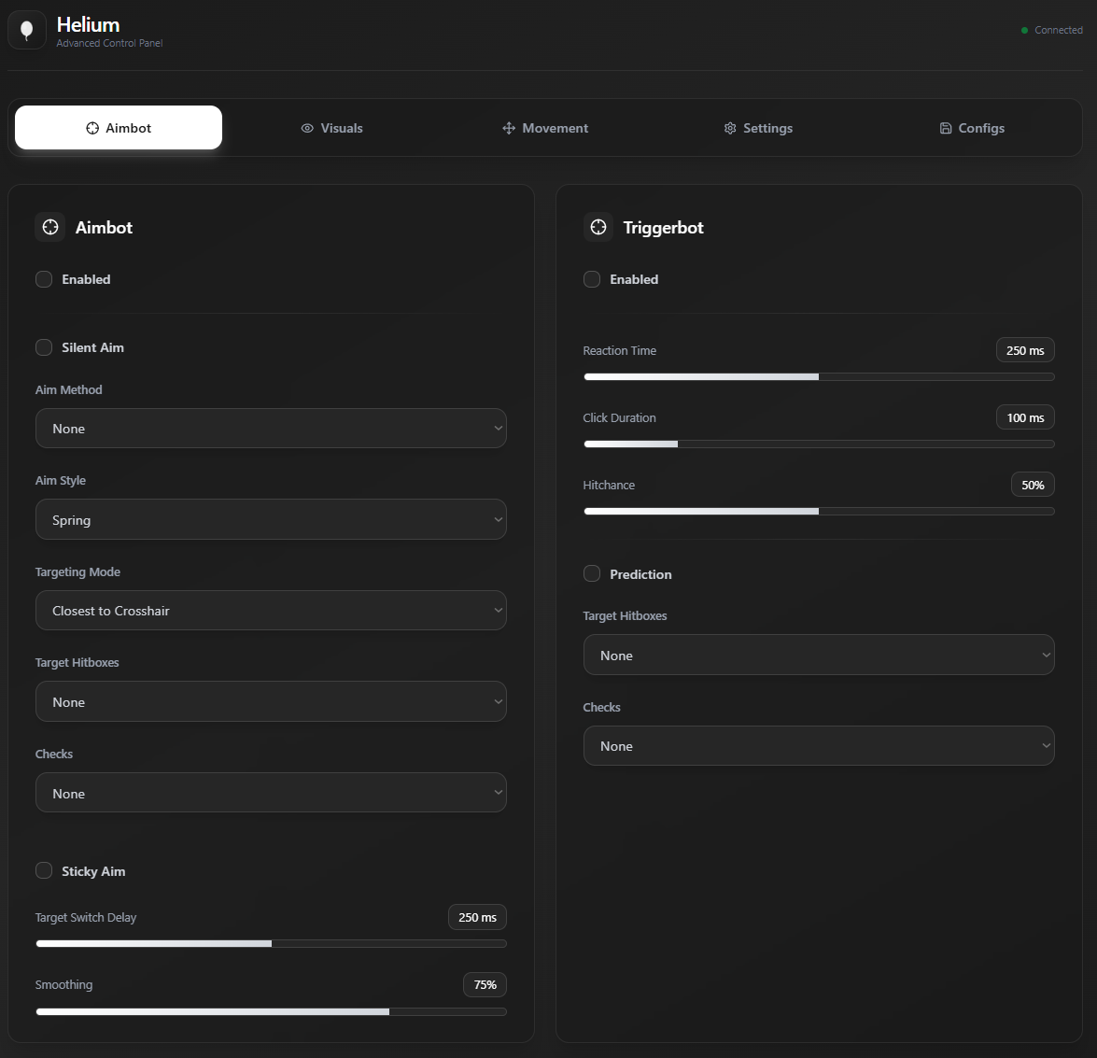Screen dimensions: 1097x1058
Task: Toggle the Silent Aim checkbox
Action: pyautogui.click(x=43, y=346)
